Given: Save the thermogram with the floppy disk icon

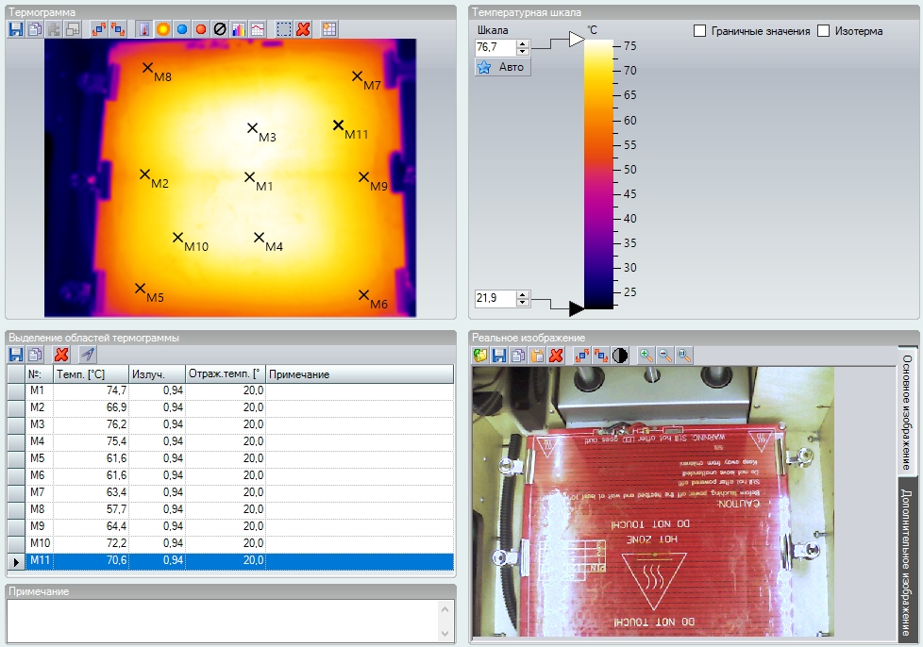Looking at the screenshot, I should point(15,29).
